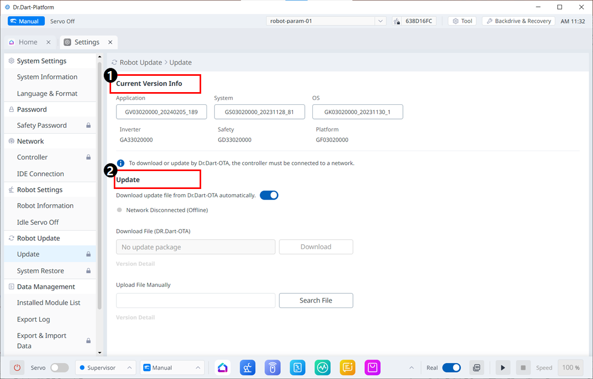Expand the Supervisor role dropdown
Screen dimensions: 593x379
click(x=105, y=367)
